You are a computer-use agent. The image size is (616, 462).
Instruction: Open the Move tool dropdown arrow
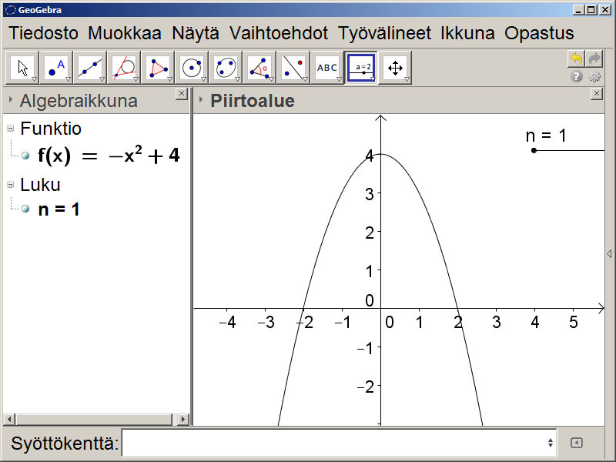pos(34,79)
